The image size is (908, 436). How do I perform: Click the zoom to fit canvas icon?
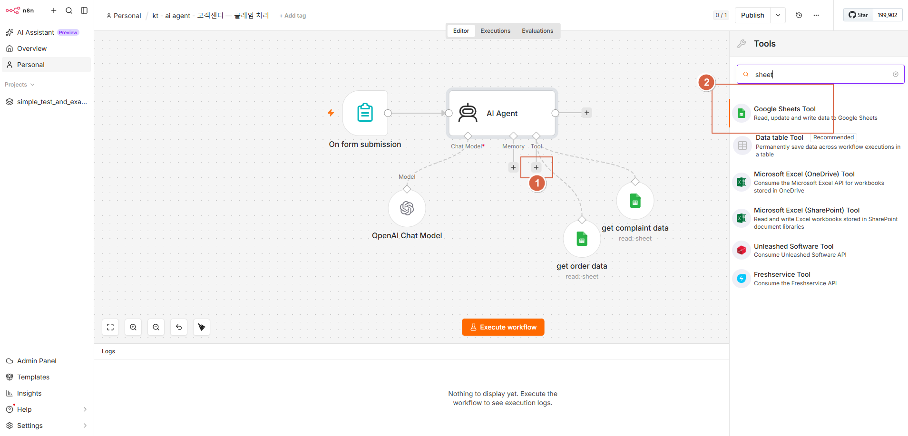[x=110, y=327]
